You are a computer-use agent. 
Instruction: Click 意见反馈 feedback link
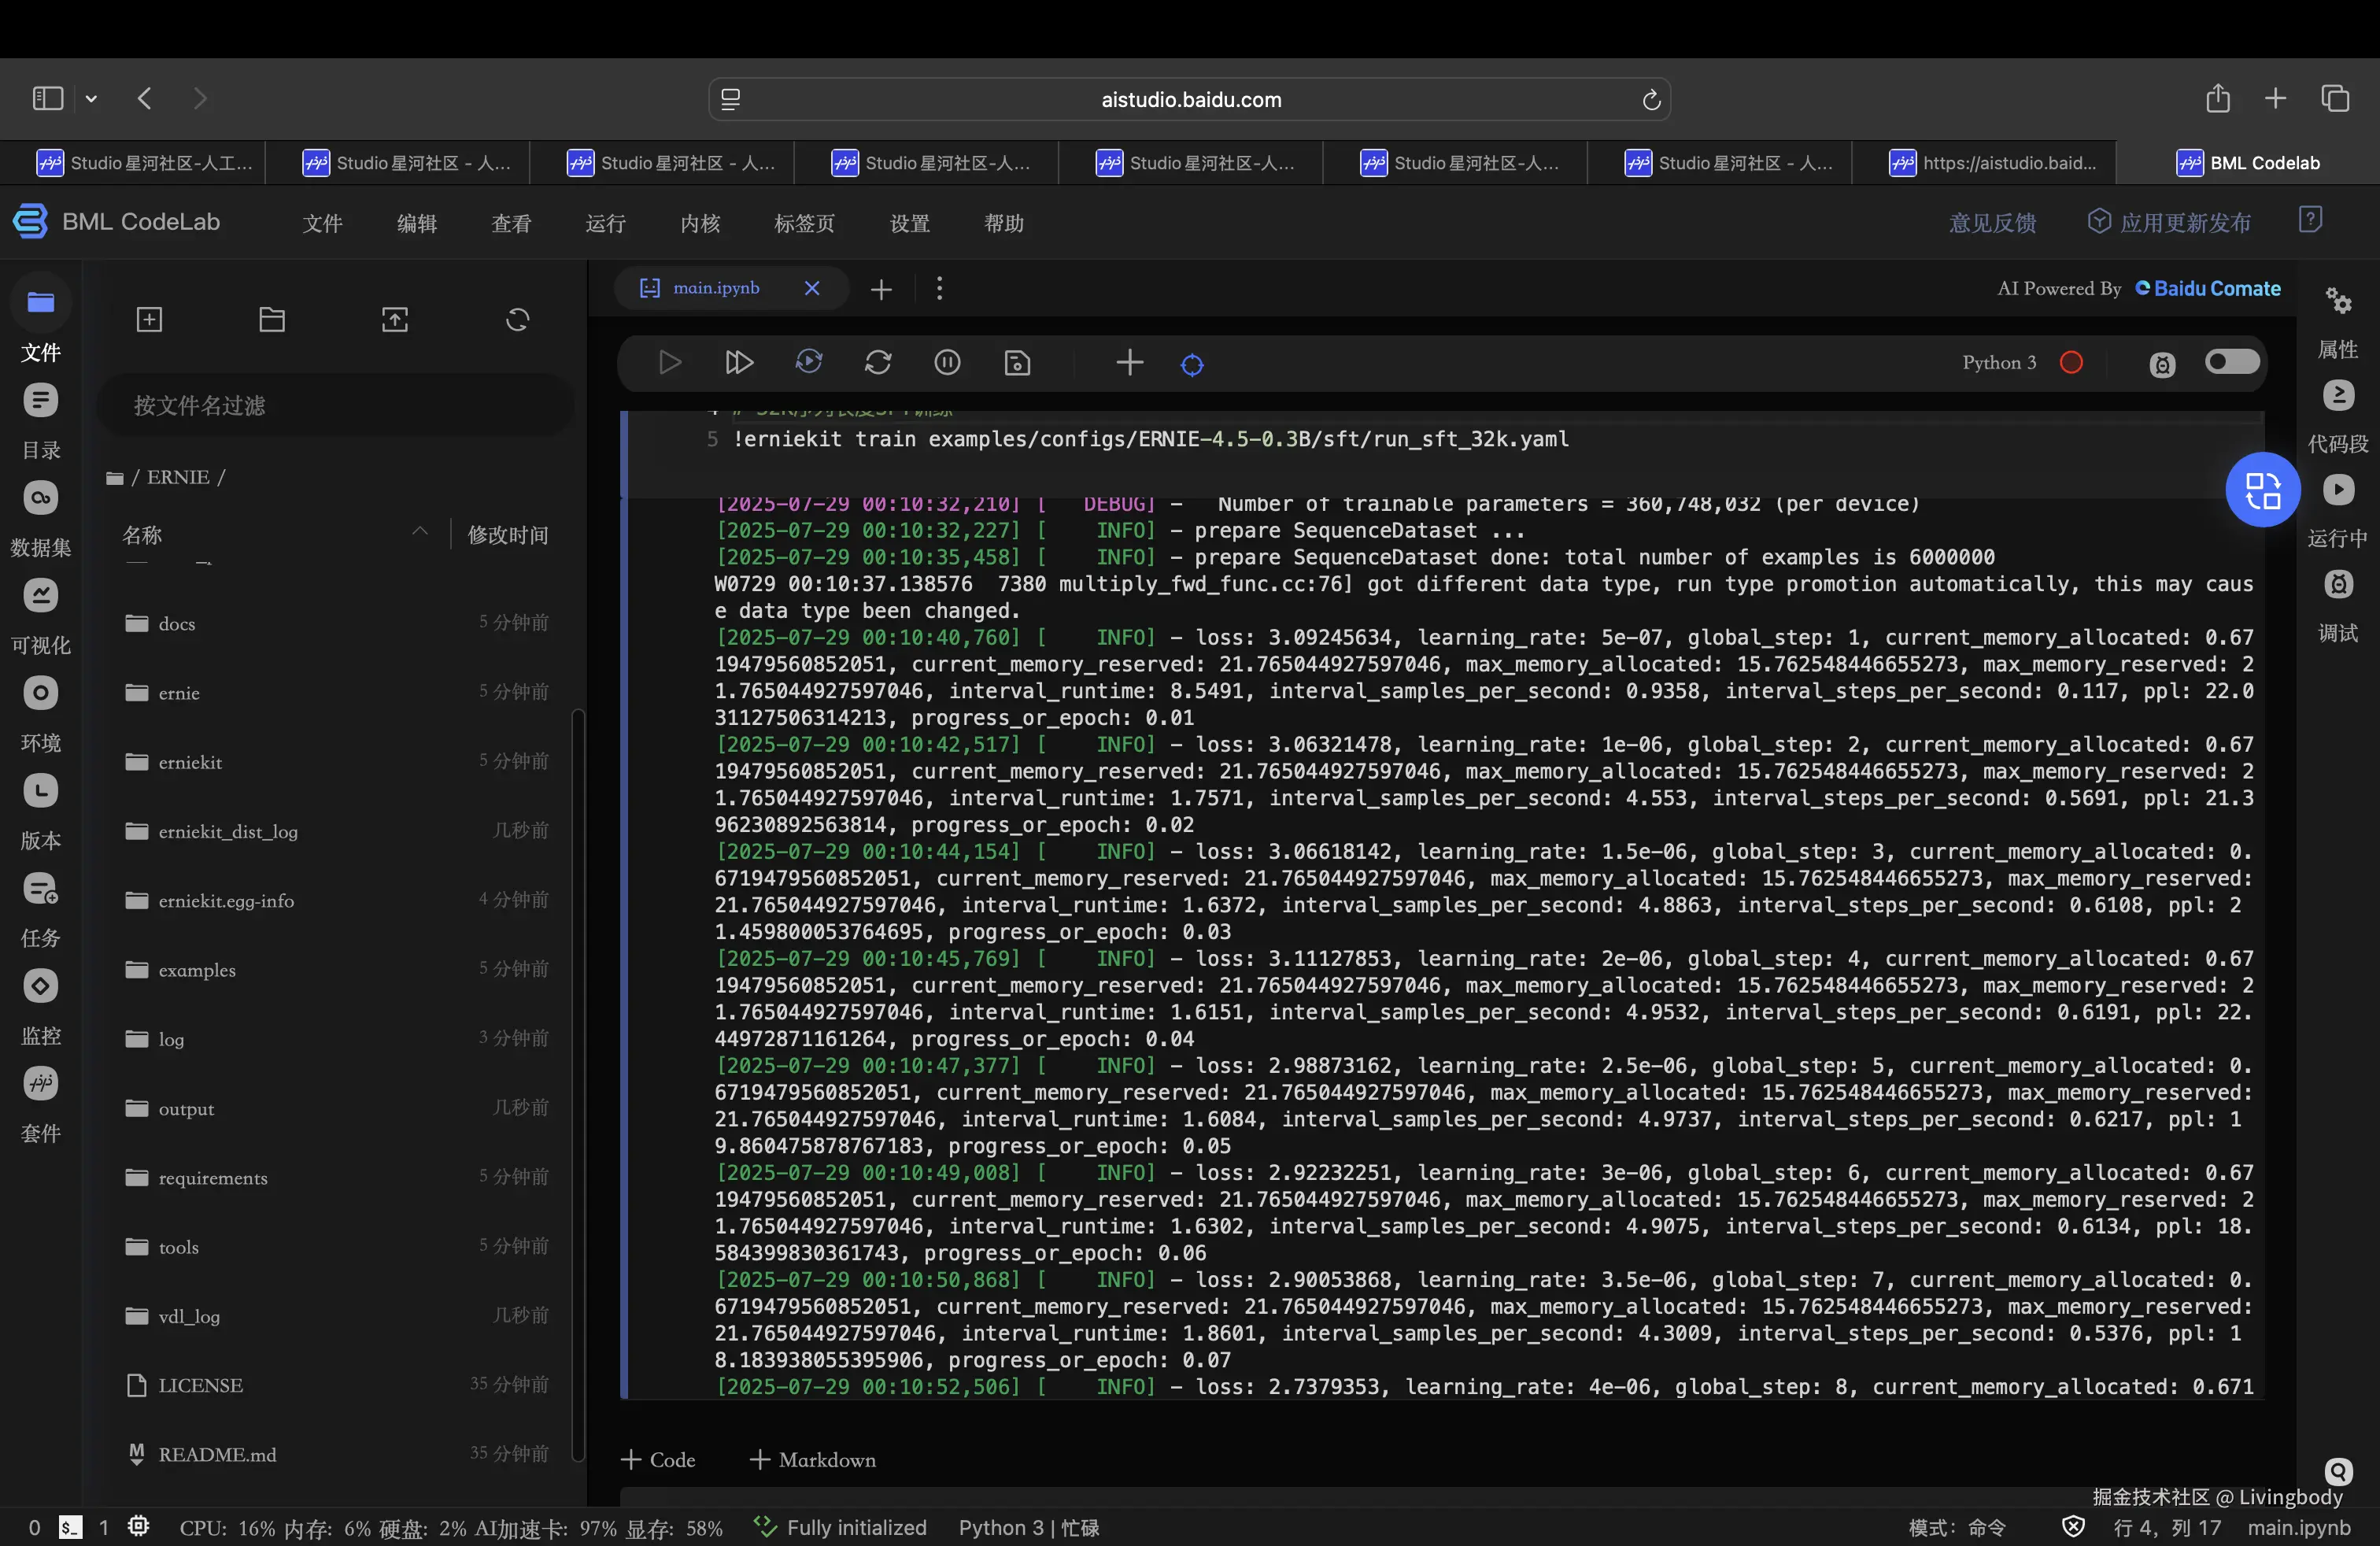click(1993, 222)
